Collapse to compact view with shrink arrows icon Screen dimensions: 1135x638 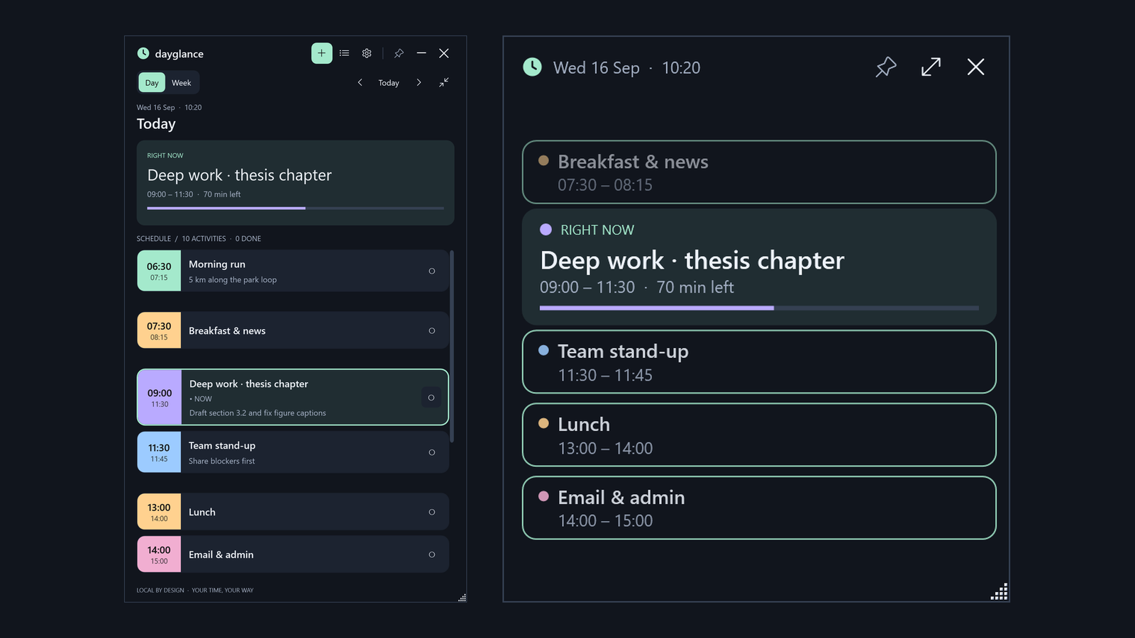pos(443,83)
